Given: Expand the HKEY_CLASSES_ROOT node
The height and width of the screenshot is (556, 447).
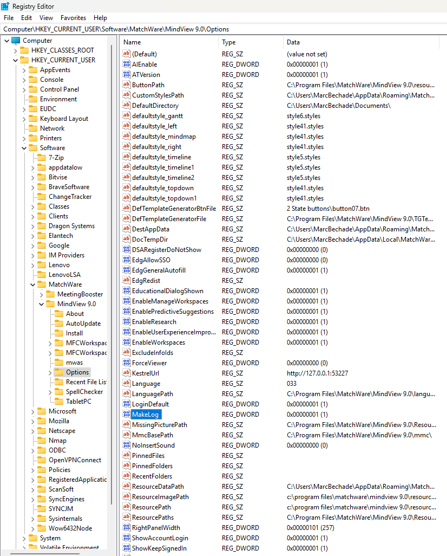Looking at the screenshot, I should [15, 50].
